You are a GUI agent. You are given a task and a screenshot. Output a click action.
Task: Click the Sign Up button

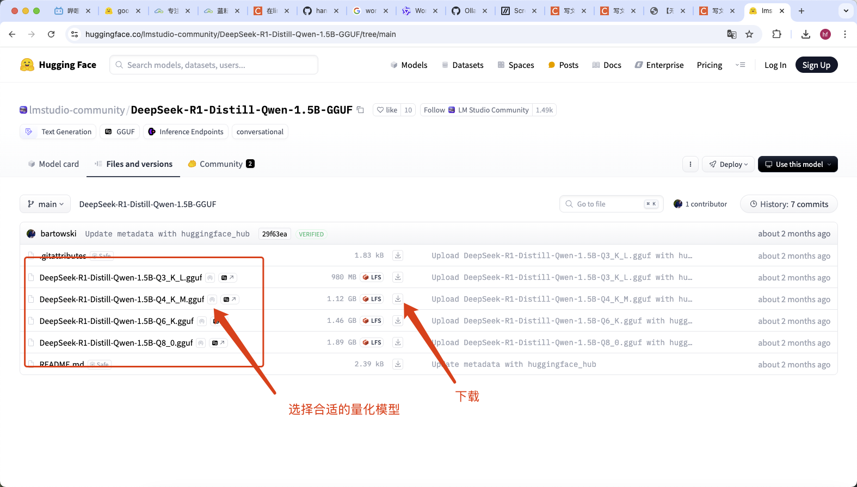[816, 65]
